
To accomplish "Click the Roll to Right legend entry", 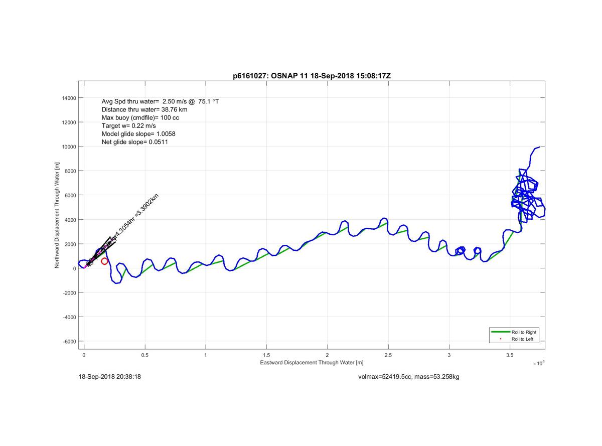I will pyautogui.click(x=524, y=332).
